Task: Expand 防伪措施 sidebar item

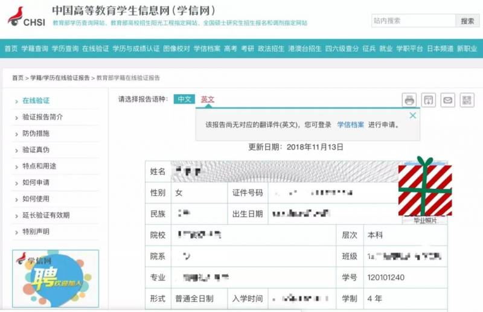Action: pyautogui.click(x=36, y=133)
